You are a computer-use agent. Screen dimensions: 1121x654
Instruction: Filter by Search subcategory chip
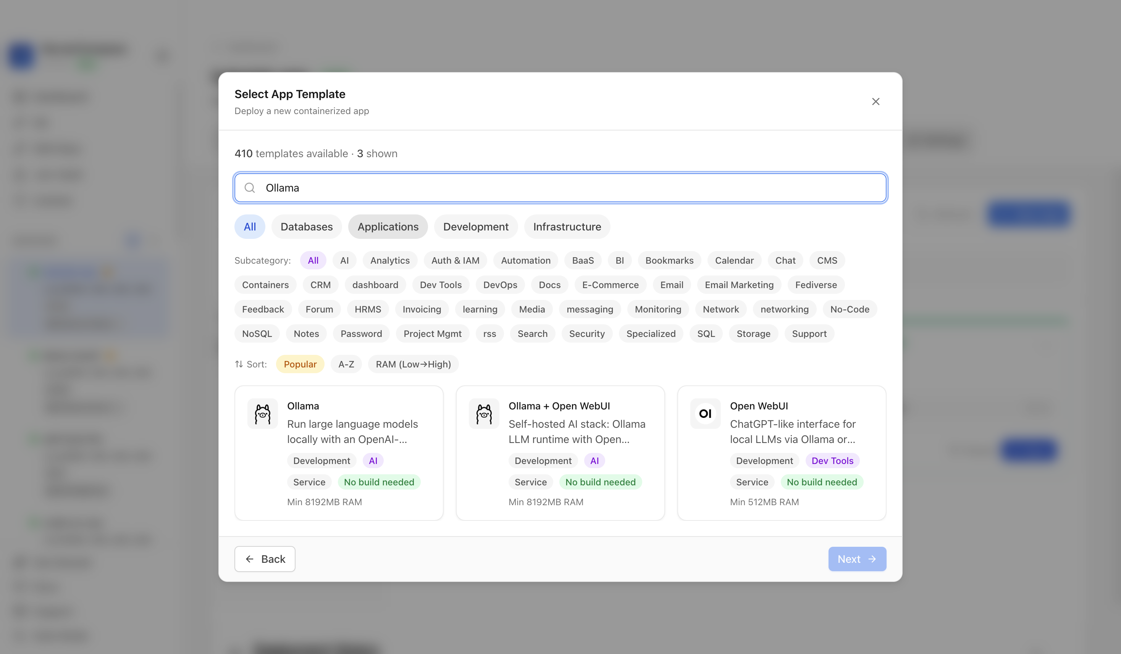(533, 334)
